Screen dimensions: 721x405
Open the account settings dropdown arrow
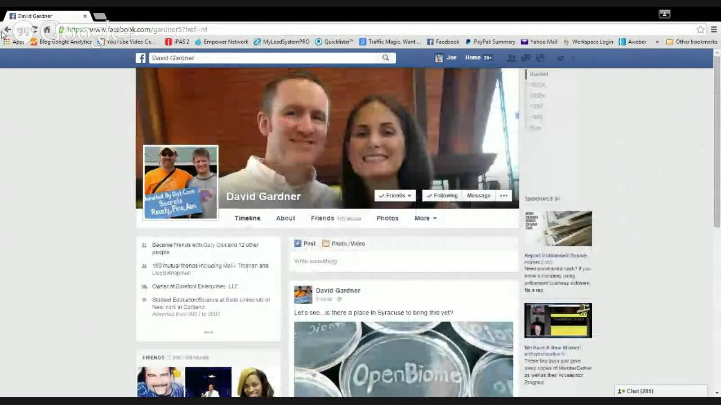coord(573,58)
